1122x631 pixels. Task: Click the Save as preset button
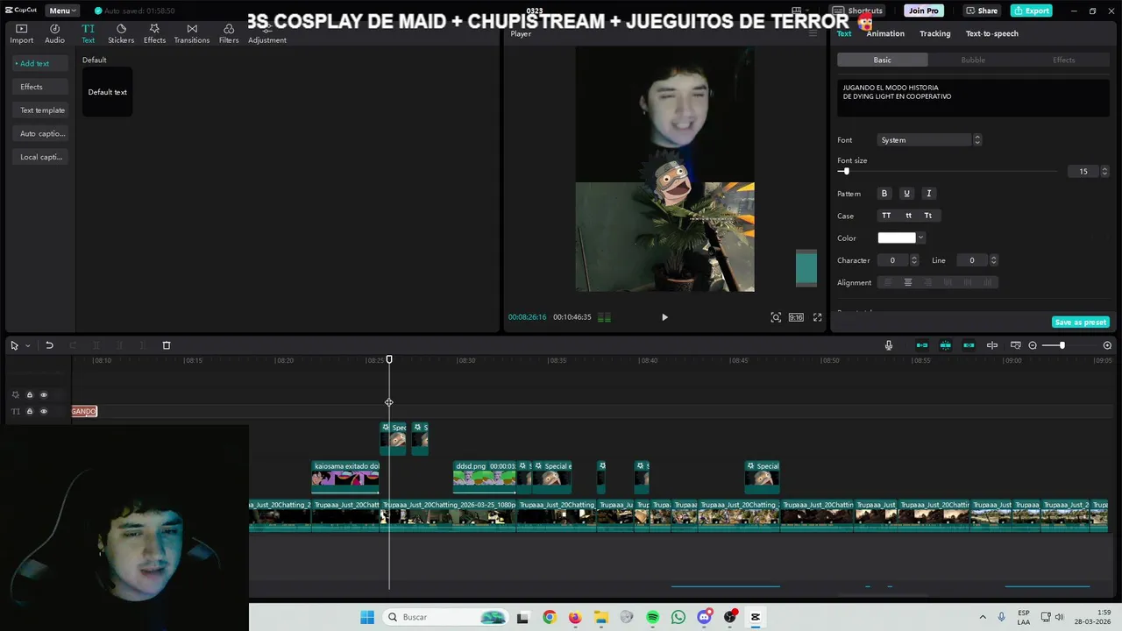point(1081,323)
